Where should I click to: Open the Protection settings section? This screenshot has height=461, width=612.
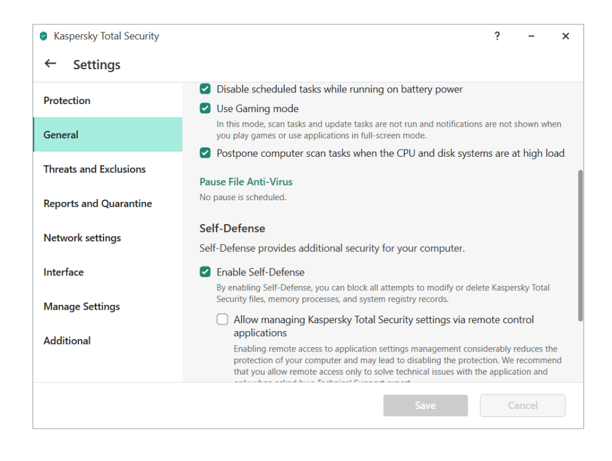67,100
